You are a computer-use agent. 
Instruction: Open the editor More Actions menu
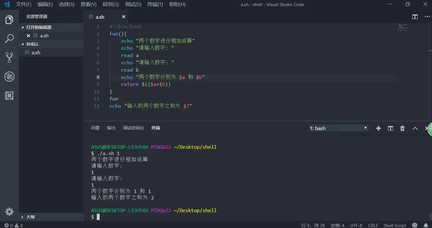point(426,17)
